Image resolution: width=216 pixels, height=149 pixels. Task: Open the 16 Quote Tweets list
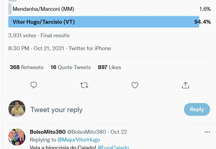pos(71,67)
